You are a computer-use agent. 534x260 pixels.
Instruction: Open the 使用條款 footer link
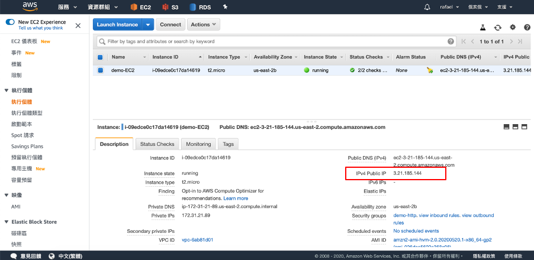[x=513, y=256]
